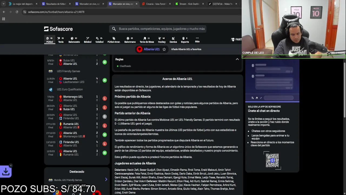Collapse the Reglas section chevron
The height and width of the screenshot is (195, 346).
[237, 59]
